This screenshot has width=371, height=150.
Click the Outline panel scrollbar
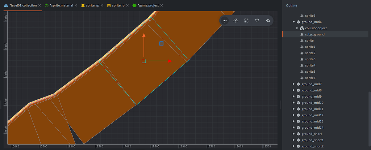tap(369, 119)
